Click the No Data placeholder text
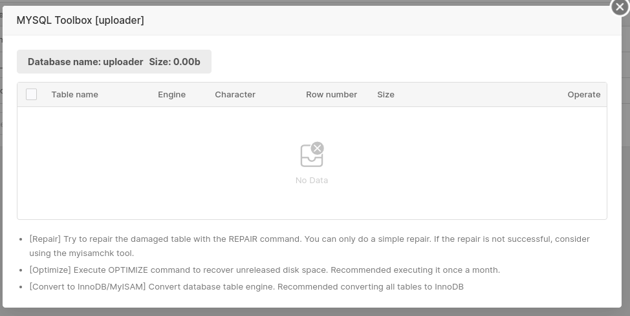Screen dimensions: 630x316 (x=312, y=181)
